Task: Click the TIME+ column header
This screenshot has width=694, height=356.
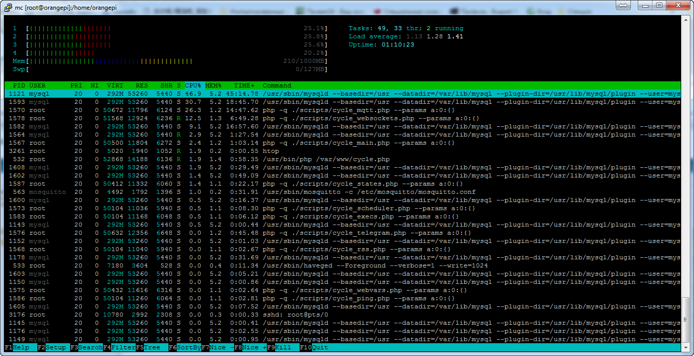Action: (x=244, y=85)
